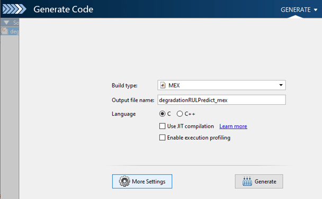Click the Generate button
322x199 pixels.
(x=259, y=182)
